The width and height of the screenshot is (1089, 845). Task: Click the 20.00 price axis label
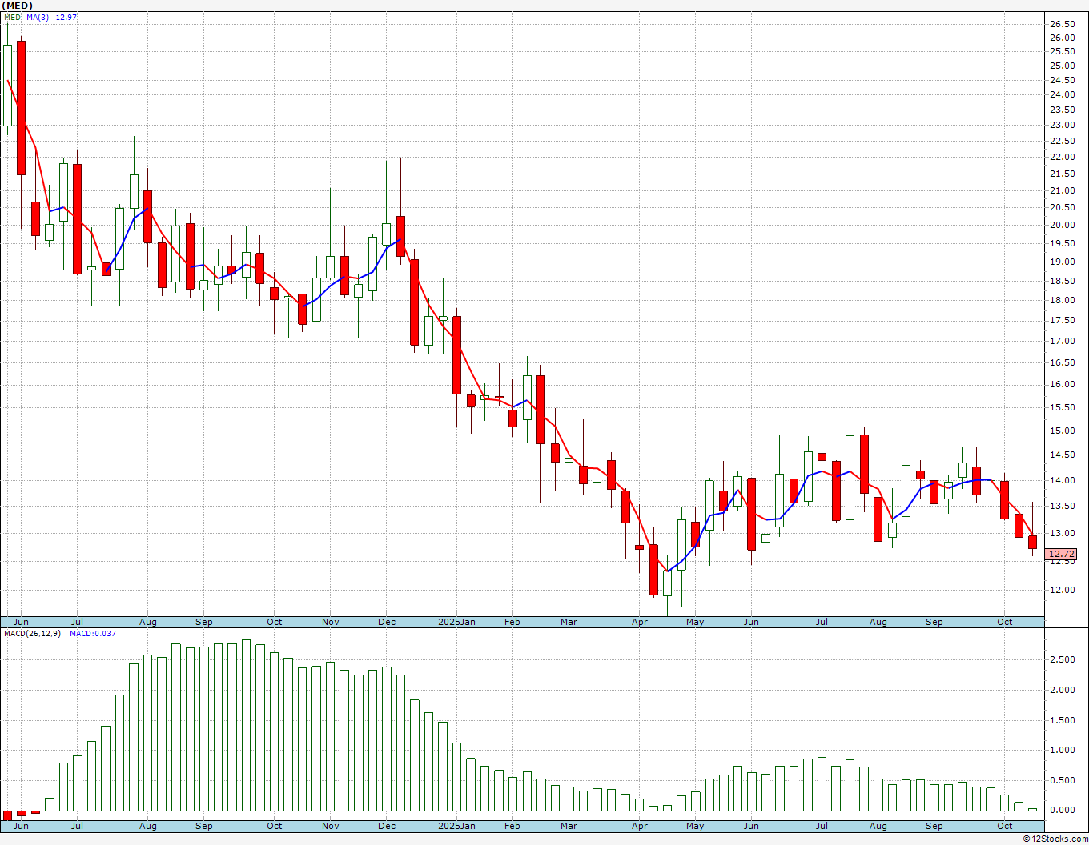coord(1063,225)
